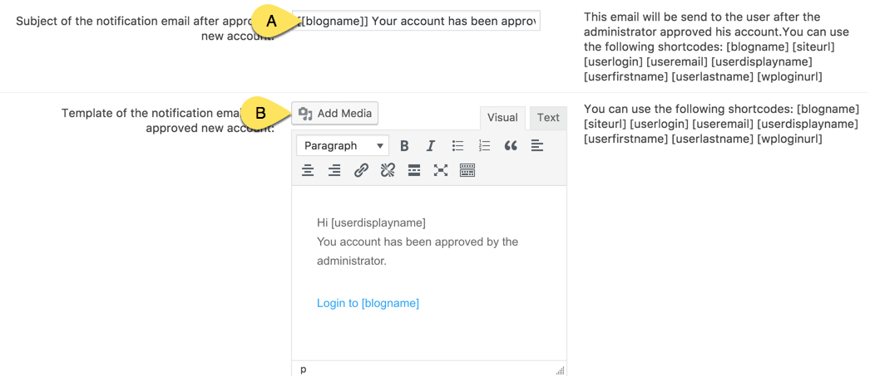
Task: Insert a numbered list
Action: (484, 146)
